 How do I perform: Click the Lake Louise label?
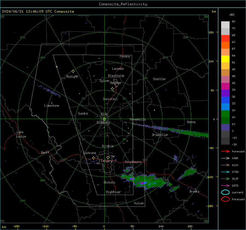click(21, 134)
